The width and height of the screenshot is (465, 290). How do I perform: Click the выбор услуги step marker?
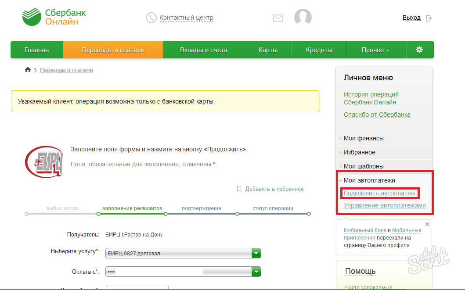pyautogui.click(x=27, y=214)
